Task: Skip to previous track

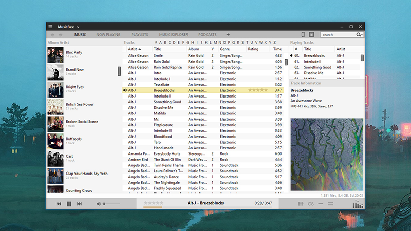Action: tap(59, 204)
